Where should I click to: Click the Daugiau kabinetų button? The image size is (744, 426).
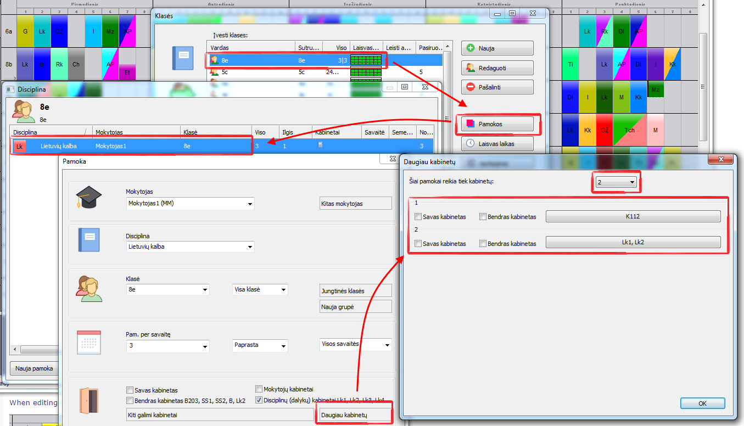click(x=355, y=416)
